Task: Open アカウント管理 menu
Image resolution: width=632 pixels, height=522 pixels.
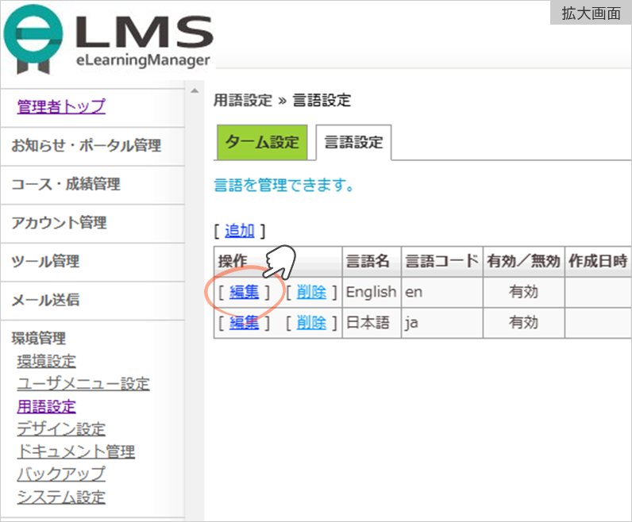Action: coord(59,223)
